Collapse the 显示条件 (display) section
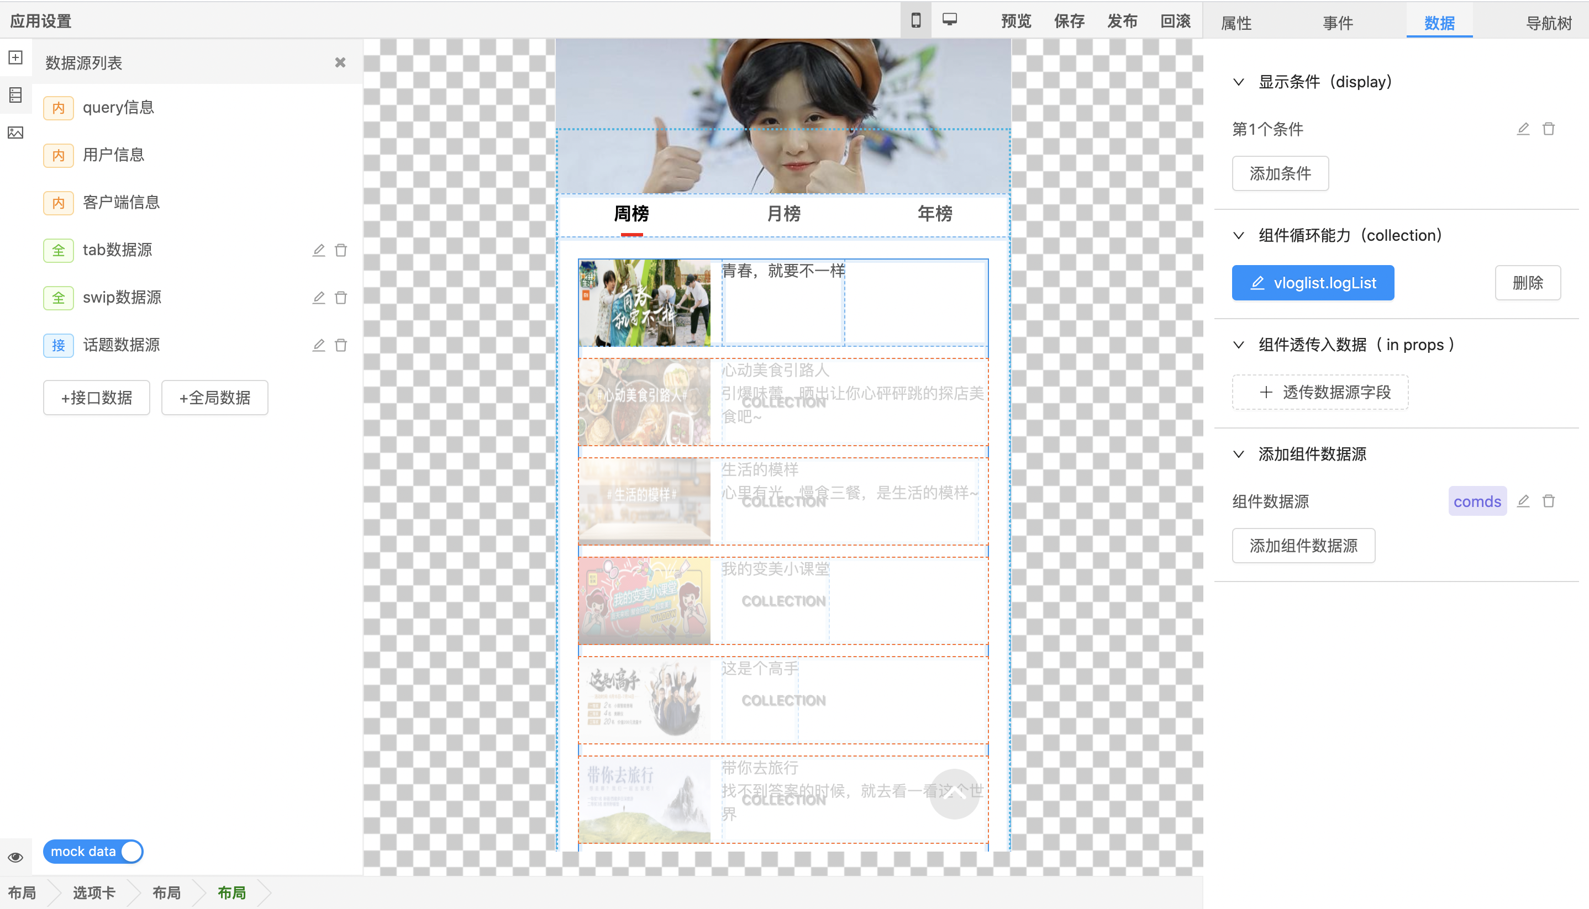The image size is (1589, 909). coord(1239,82)
